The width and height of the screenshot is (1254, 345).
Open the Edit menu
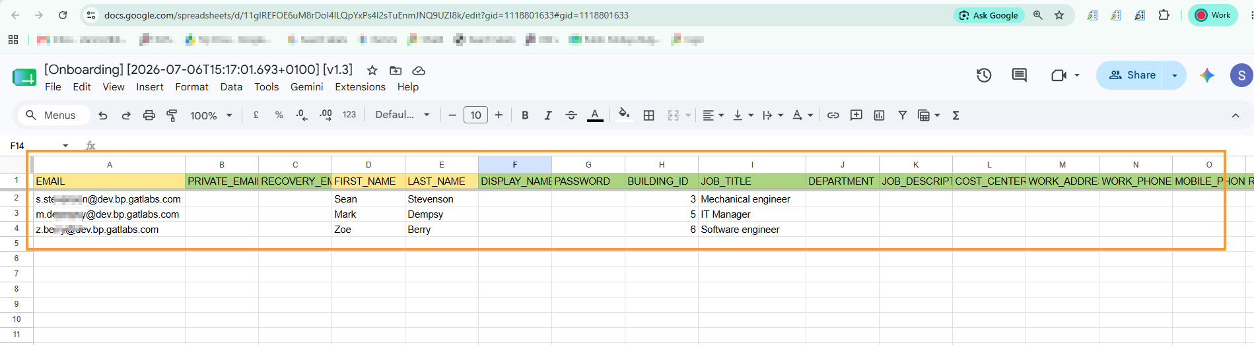click(82, 87)
